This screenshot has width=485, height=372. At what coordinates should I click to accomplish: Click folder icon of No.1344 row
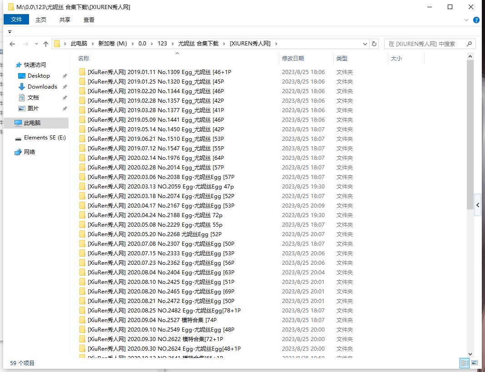click(82, 91)
